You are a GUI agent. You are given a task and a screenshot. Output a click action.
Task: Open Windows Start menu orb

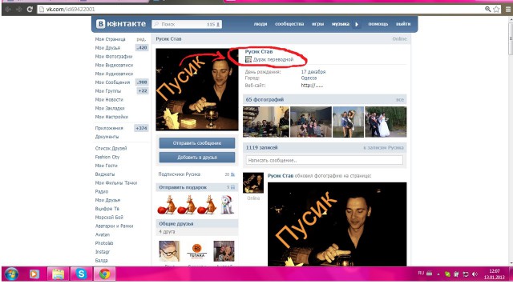tap(11, 274)
